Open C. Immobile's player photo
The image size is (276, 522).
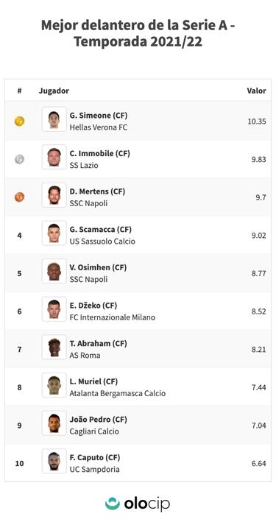(x=54, y=157)
